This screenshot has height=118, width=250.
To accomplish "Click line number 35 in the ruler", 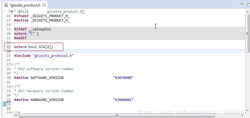I will tap(9, 100).
